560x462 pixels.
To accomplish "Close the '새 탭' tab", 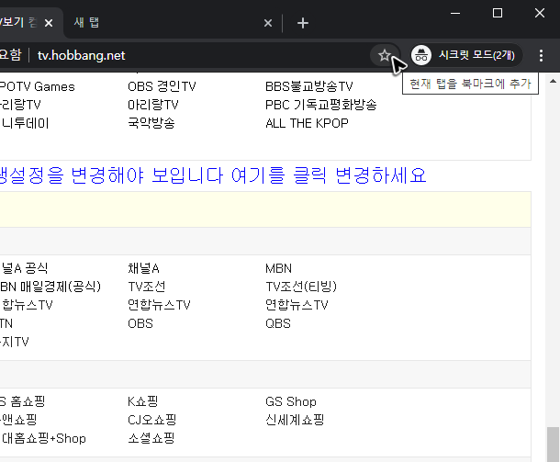I will coord(267,23).
